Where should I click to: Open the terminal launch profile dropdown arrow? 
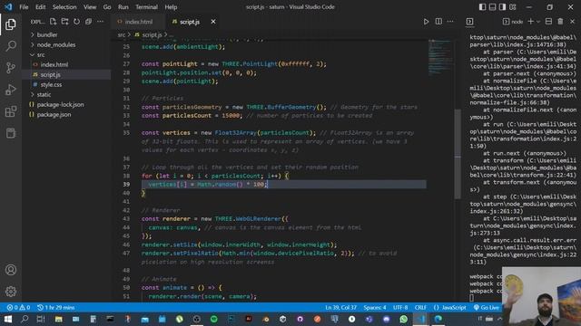point(538,22)
